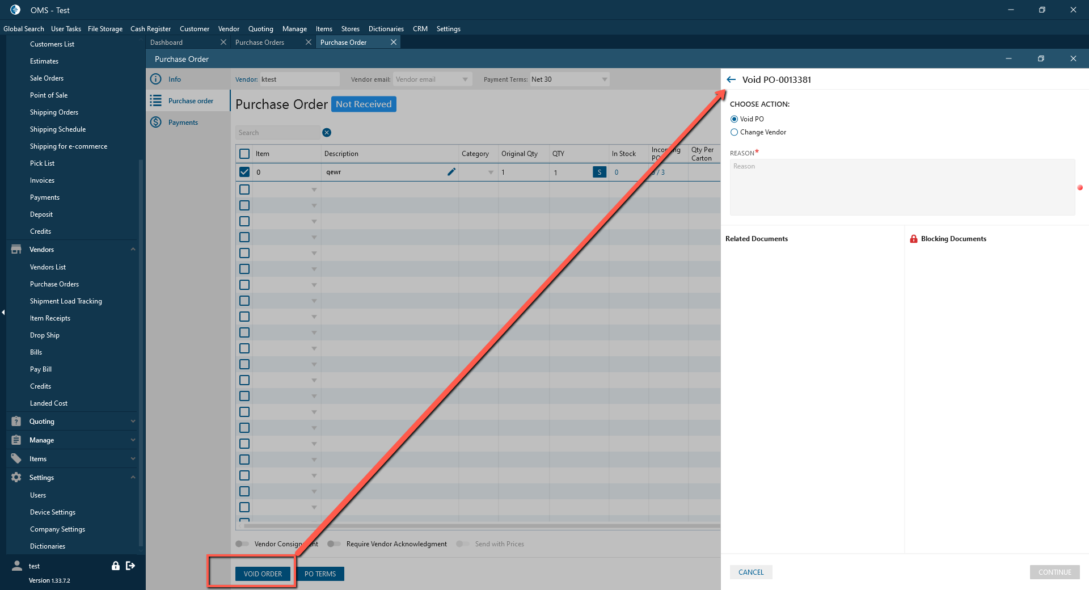The width and height of the screenshot is (1089, 590).
Task: Toggle Require Vendor Acknowledgment switch
Action: click(x=334, y=543)
